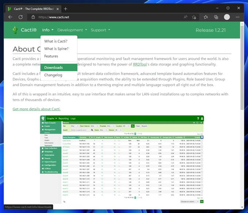The image size is (248, 213).
Task: Select the Cacti RRDTool browser tab
Action: click(33, 9)
